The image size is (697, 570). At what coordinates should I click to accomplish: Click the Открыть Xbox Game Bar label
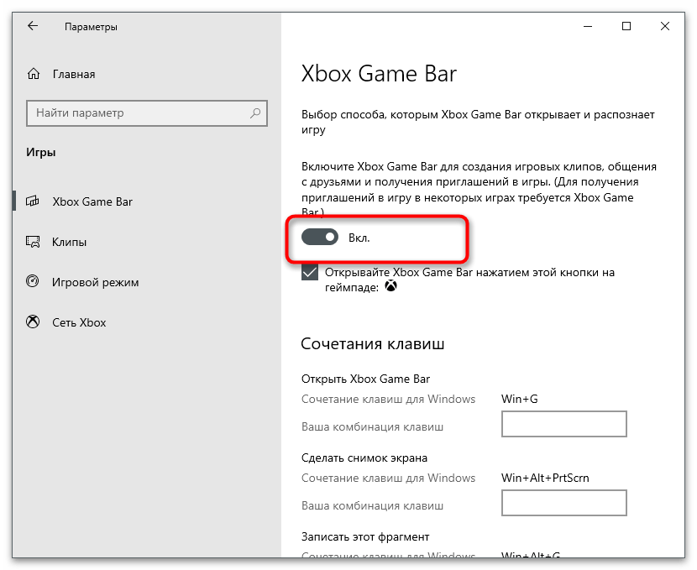pyautogui.click(x=365, y=379)
